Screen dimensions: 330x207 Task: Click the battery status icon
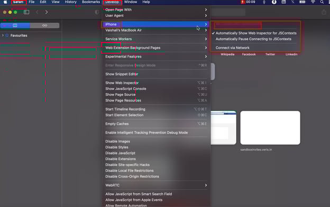(302, 2)
